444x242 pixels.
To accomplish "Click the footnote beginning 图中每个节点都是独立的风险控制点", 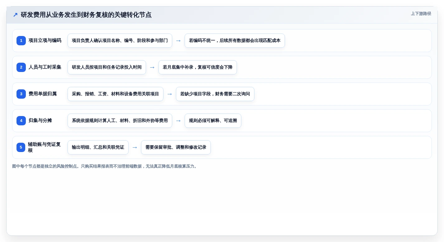I will pyautogui.click(x=105, y=166).
